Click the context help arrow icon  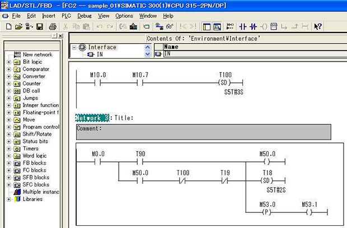pyautogui.click(x=318, y=26)
